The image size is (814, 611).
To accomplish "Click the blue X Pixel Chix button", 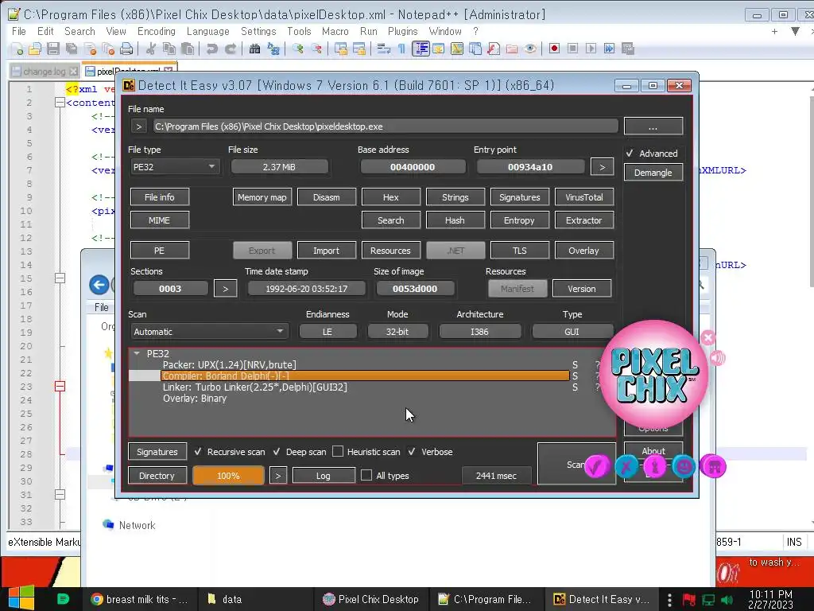I will (626, 466).
